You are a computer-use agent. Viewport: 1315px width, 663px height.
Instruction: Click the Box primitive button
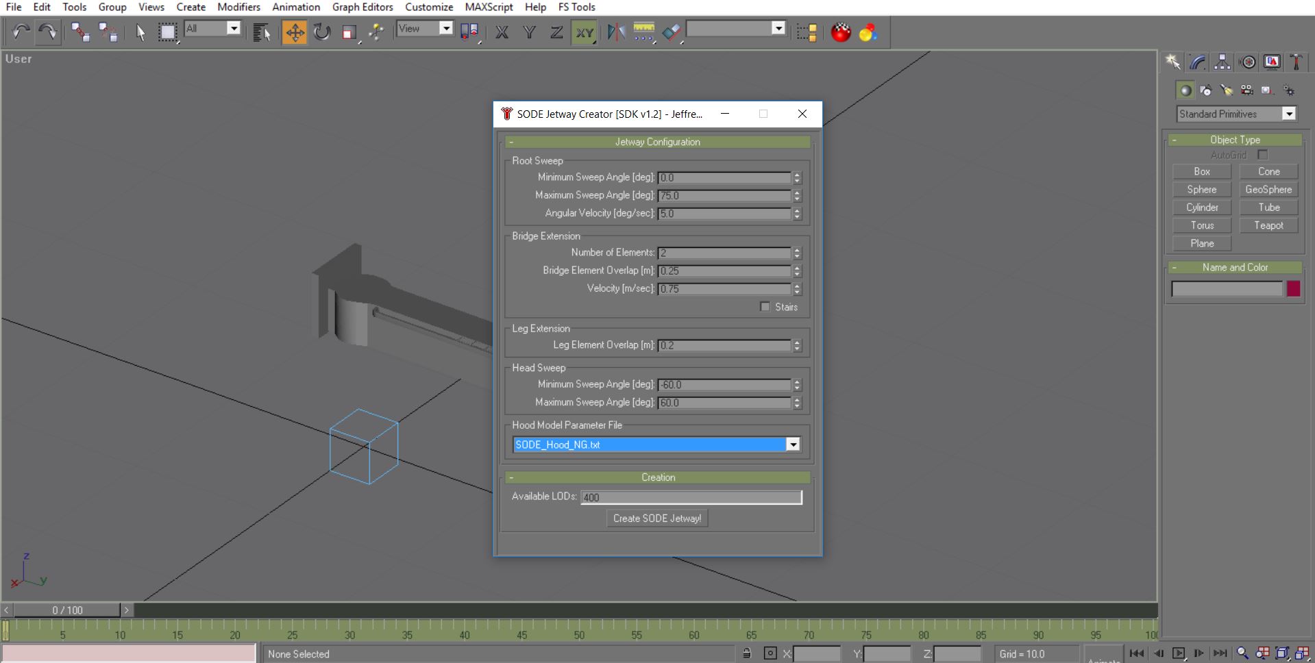[x=1202, y=171]
